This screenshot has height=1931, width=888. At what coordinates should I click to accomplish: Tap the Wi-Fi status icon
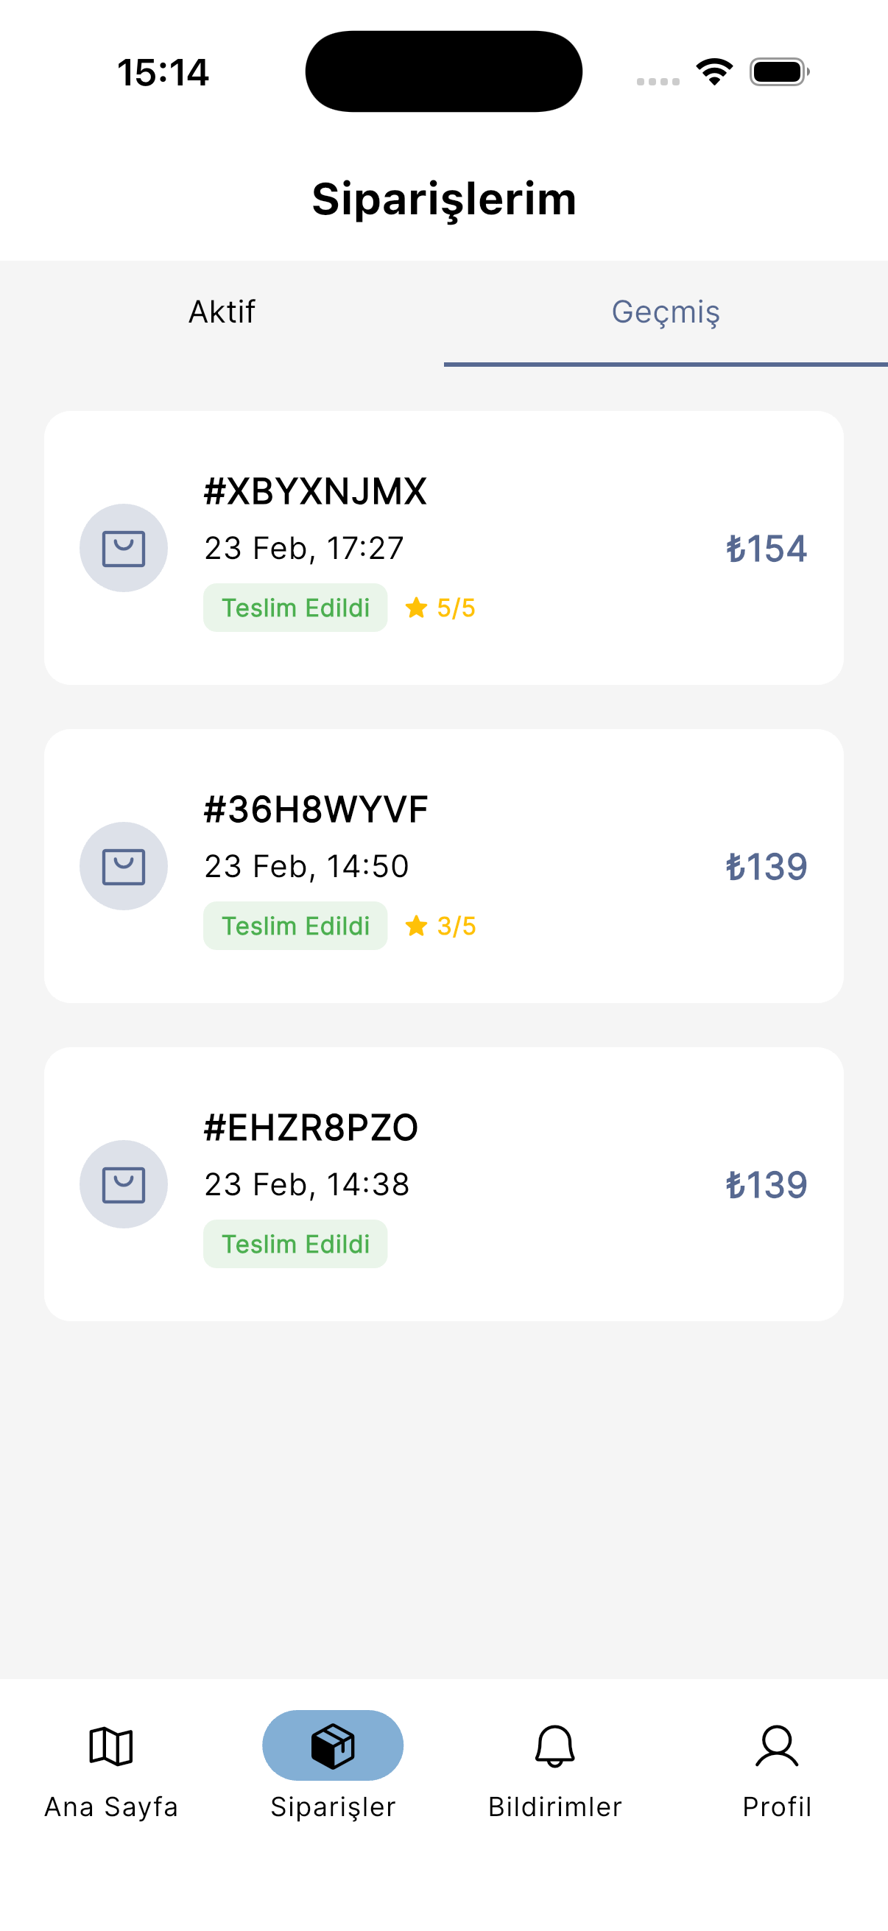point(714,72)
